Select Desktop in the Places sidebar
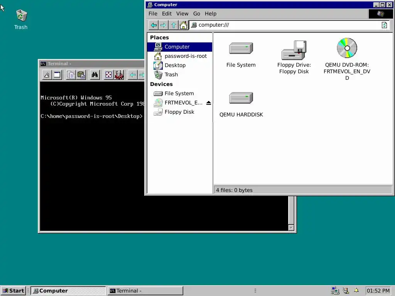The image size is (395, 296). 180,66
